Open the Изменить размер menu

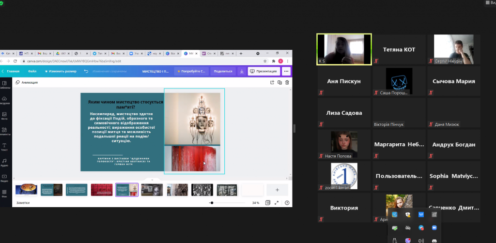click(x=61, y=71)
